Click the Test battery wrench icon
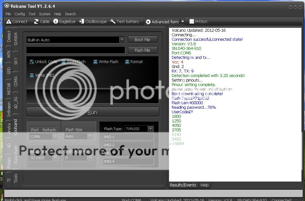The width and height of the screenshot is (305, 201). pos(113,22)
